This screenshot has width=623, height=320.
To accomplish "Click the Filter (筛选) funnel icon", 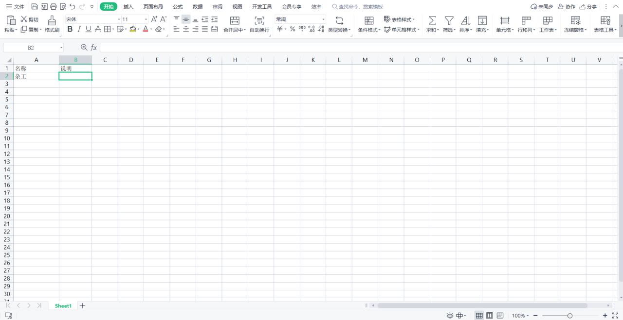I will pyautogui.click(x=449, y=20).
